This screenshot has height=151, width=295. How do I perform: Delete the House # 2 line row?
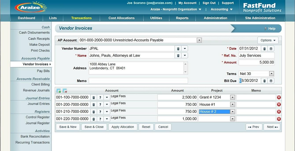pyautogui.click(x=279, y=112)
